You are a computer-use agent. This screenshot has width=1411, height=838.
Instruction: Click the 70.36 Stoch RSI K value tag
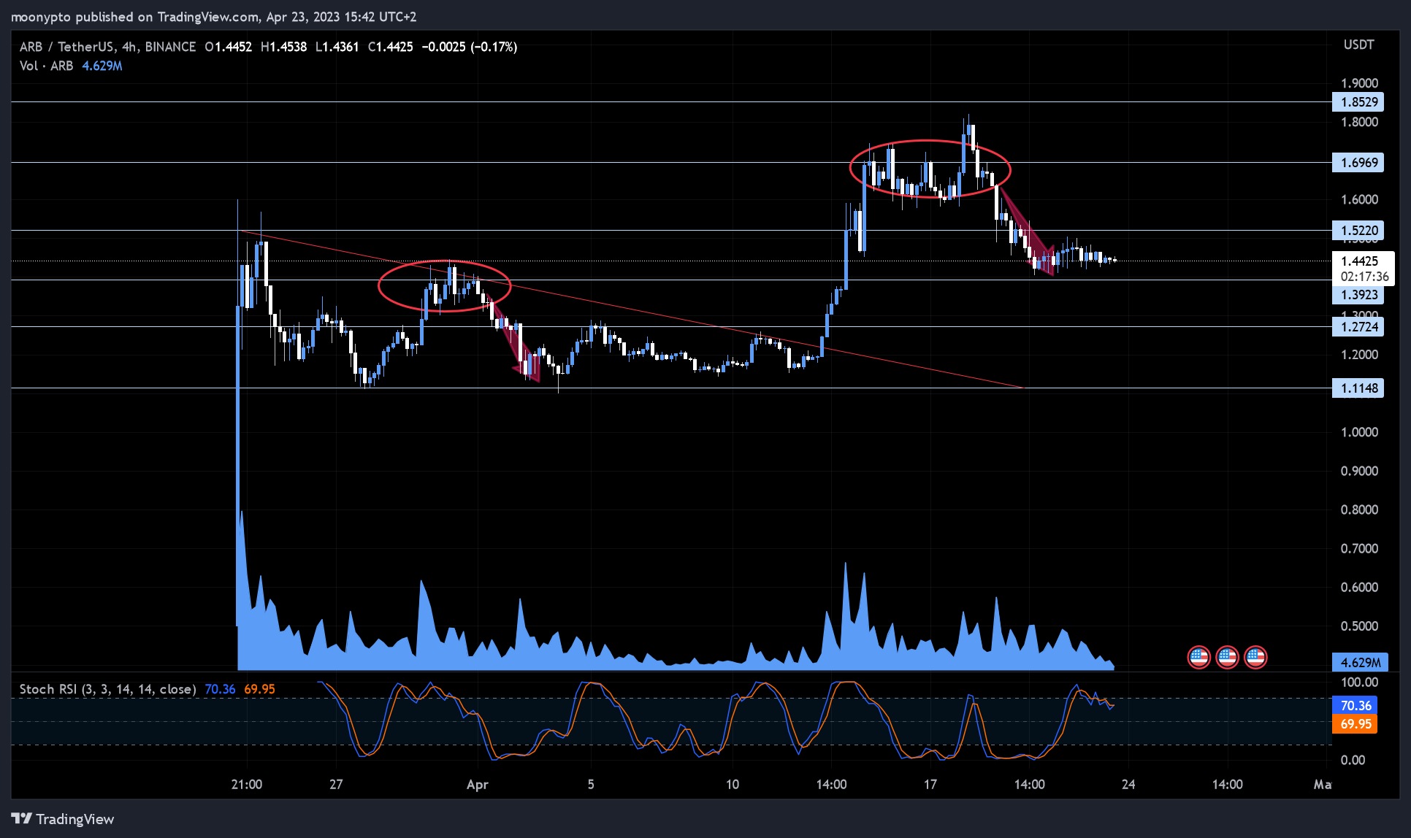(1355, 705)
